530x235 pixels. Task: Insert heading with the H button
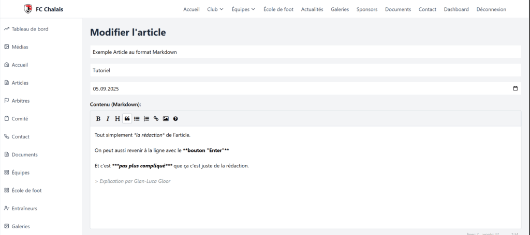(117, 119)
